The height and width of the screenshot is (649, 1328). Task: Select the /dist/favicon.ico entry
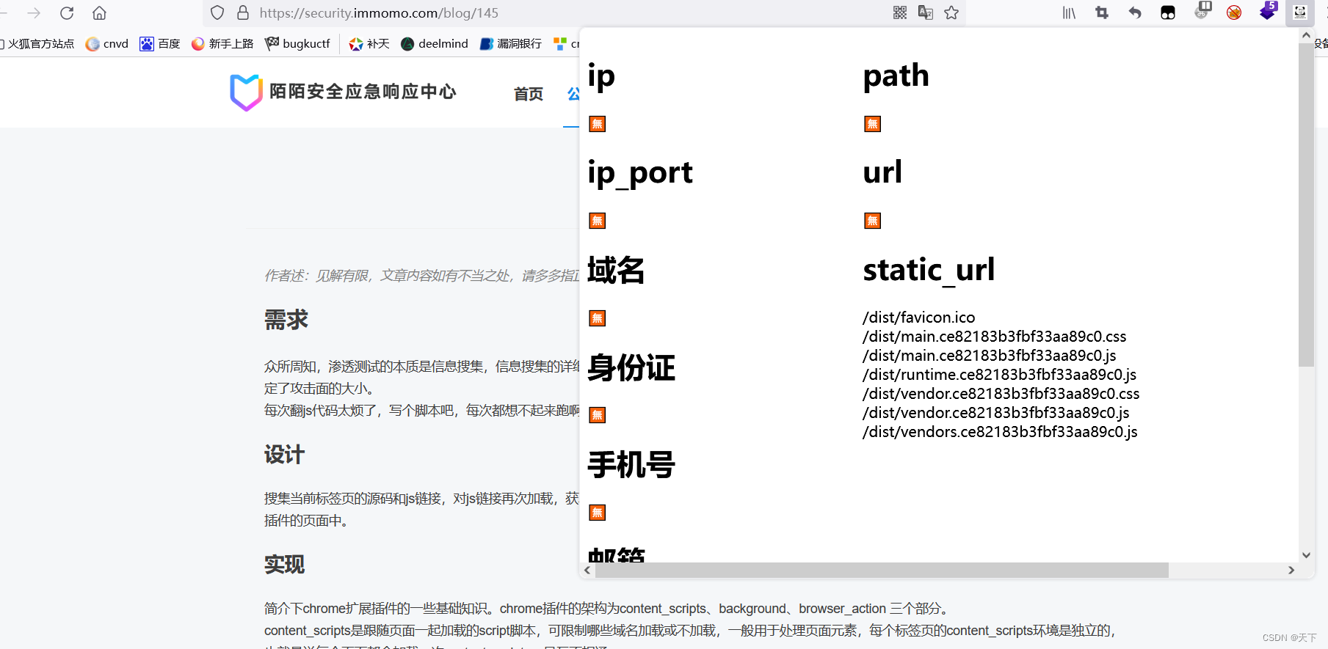[919, 318]
